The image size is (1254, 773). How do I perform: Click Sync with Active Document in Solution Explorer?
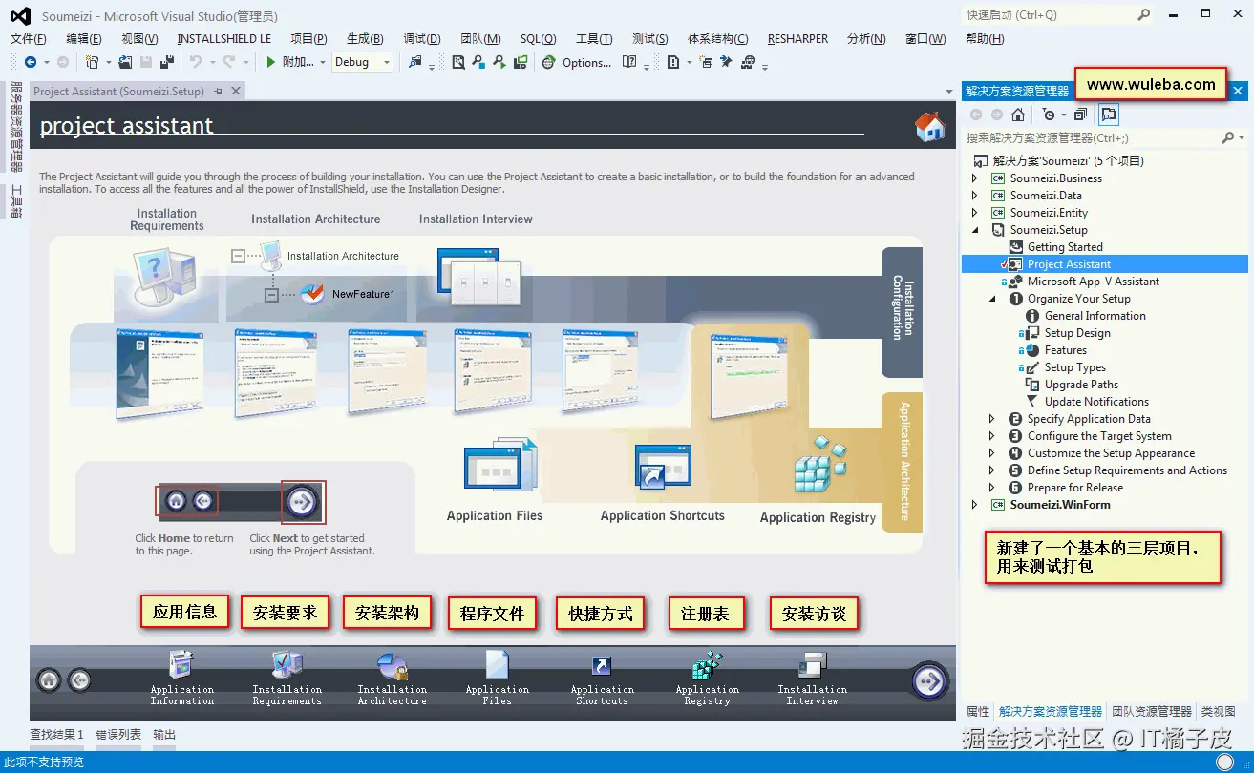1108,115
